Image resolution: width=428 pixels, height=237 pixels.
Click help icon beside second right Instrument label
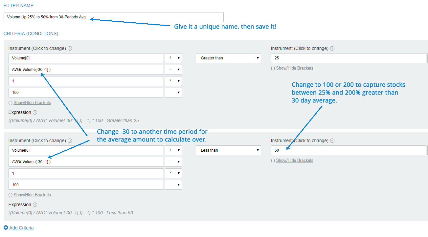coord(332,140)
